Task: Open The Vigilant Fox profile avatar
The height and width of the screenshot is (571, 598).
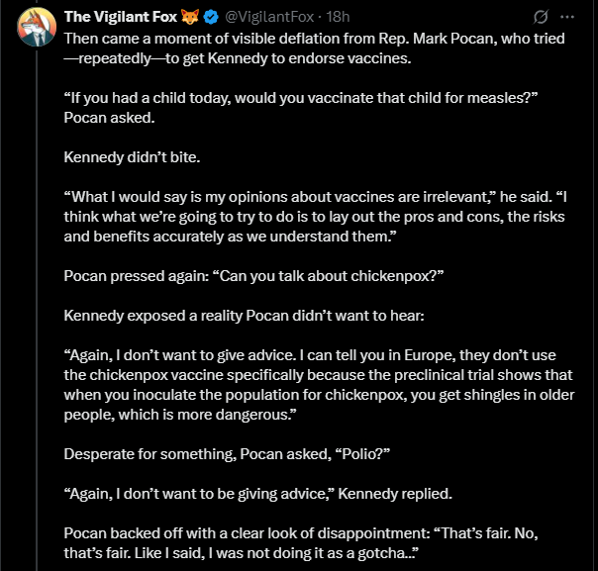Action: coord(37,27)
